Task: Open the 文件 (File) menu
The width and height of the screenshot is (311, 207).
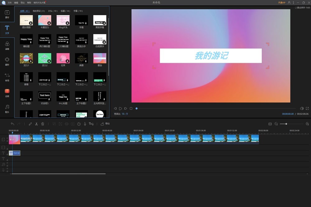Action: (10, 2)
